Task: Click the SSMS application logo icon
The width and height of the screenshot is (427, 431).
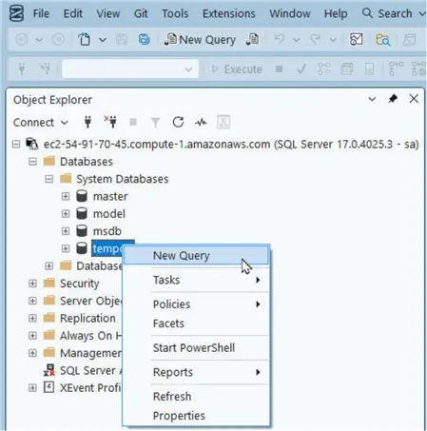Action: coord(16,13)
